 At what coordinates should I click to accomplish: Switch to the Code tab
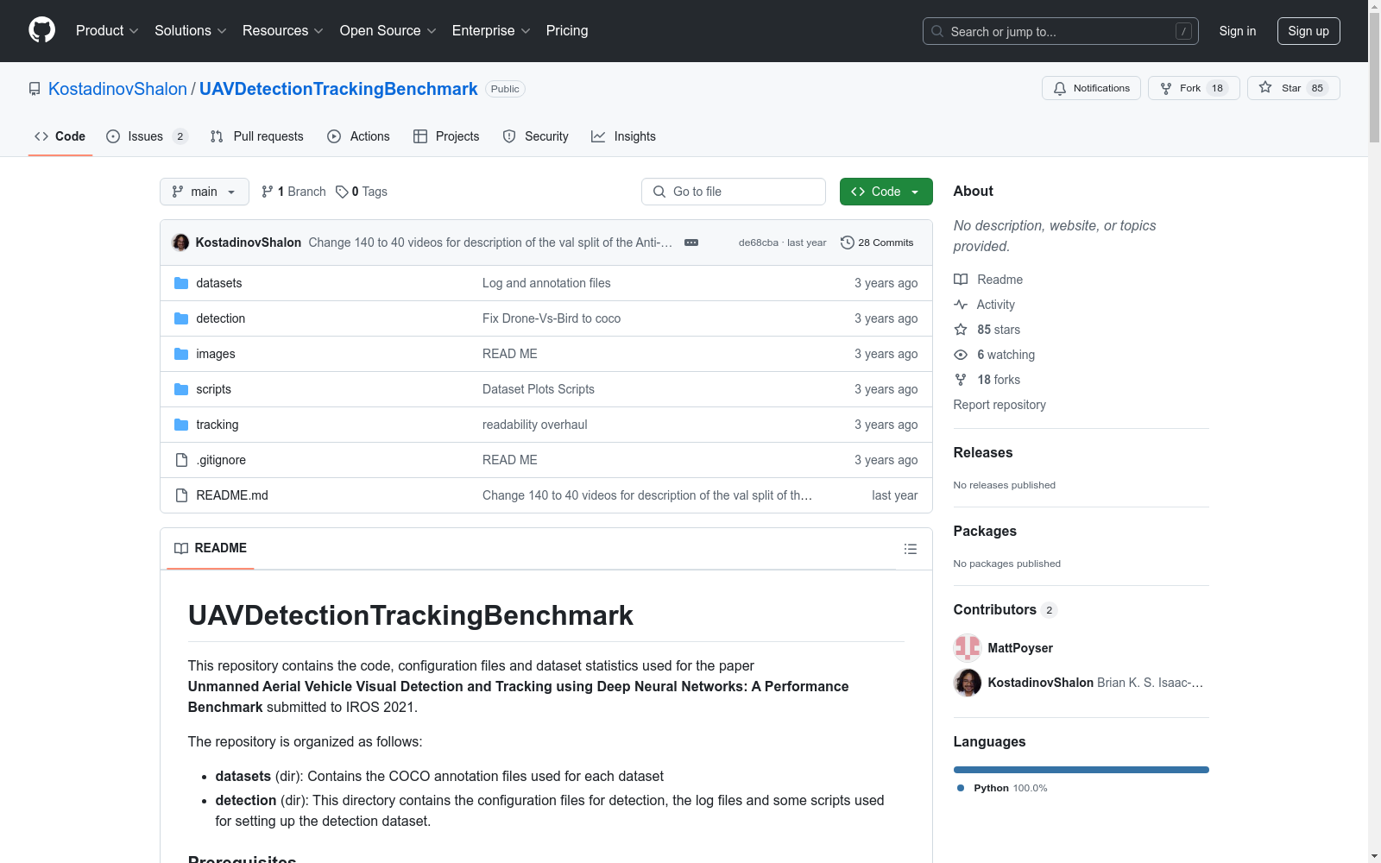pos(60,136)
